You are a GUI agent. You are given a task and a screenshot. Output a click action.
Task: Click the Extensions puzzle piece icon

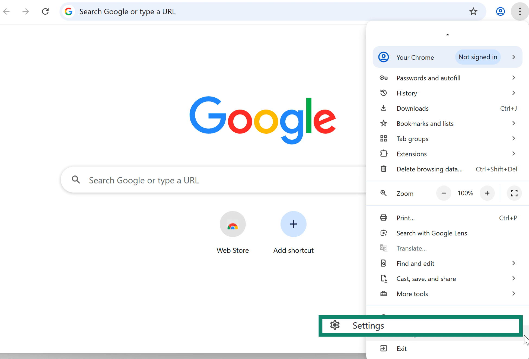click(384, 153)
